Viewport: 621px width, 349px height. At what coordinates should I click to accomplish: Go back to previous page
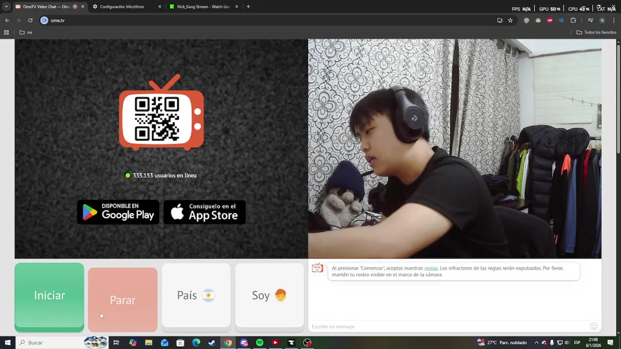point(7,20)
